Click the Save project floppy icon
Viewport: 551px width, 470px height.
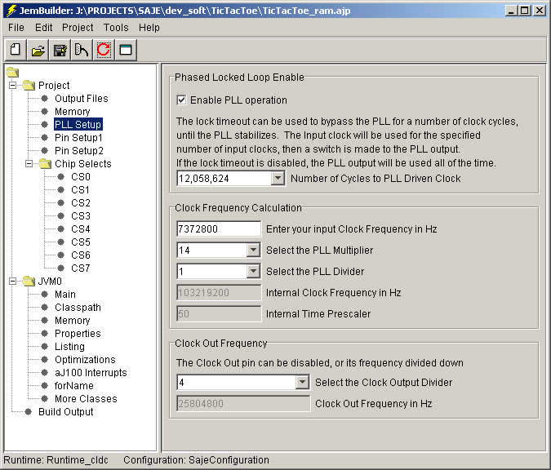coord(60,51)
